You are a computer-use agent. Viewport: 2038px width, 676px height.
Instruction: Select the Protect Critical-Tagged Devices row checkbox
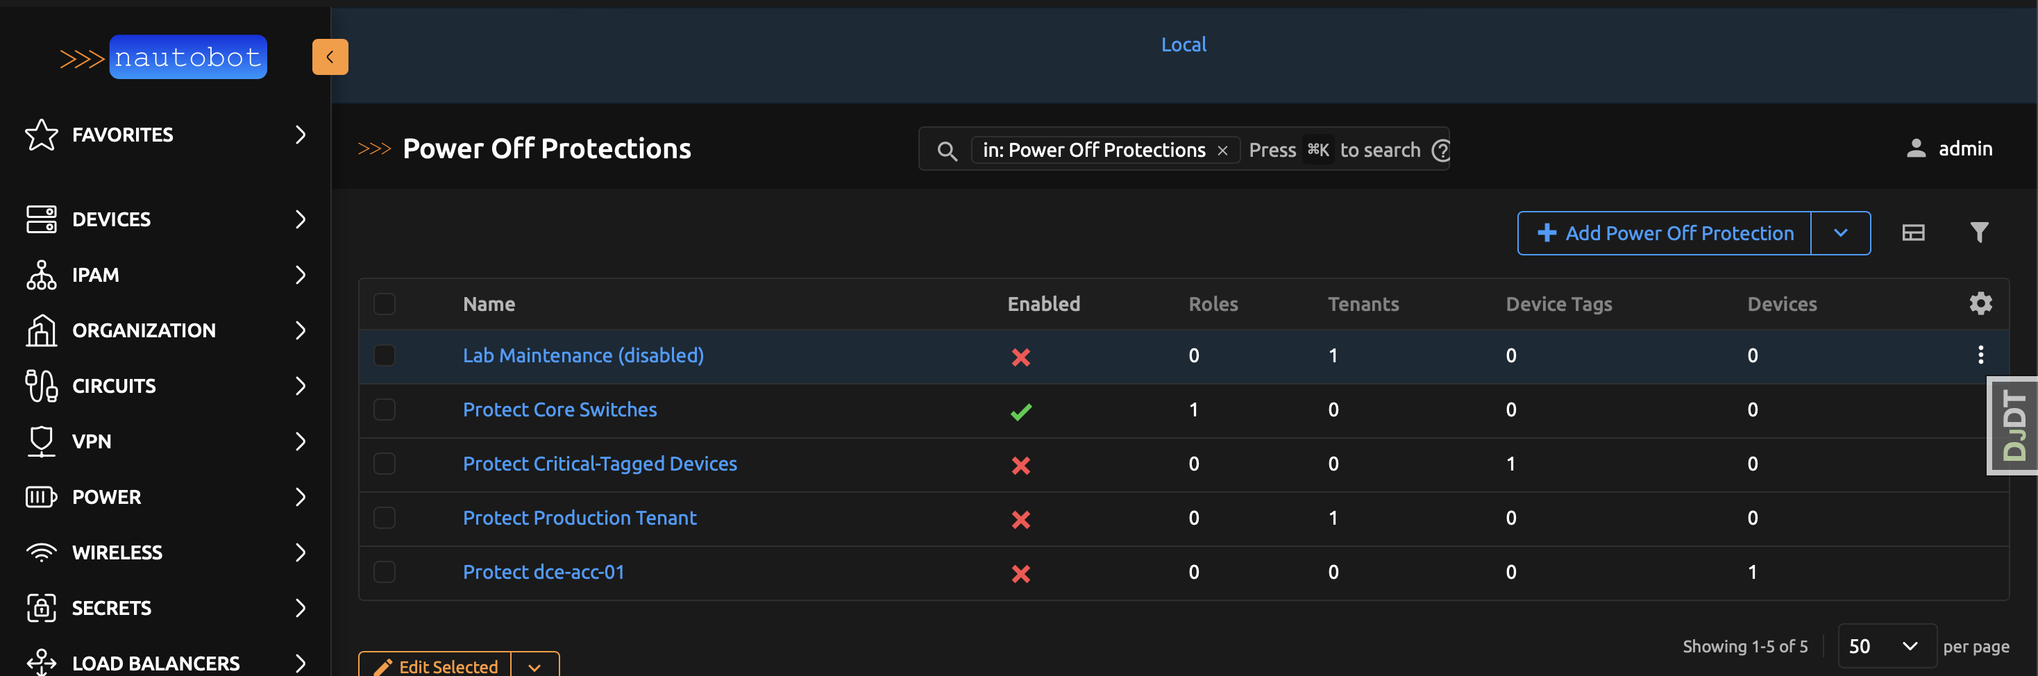pos(385,464)
